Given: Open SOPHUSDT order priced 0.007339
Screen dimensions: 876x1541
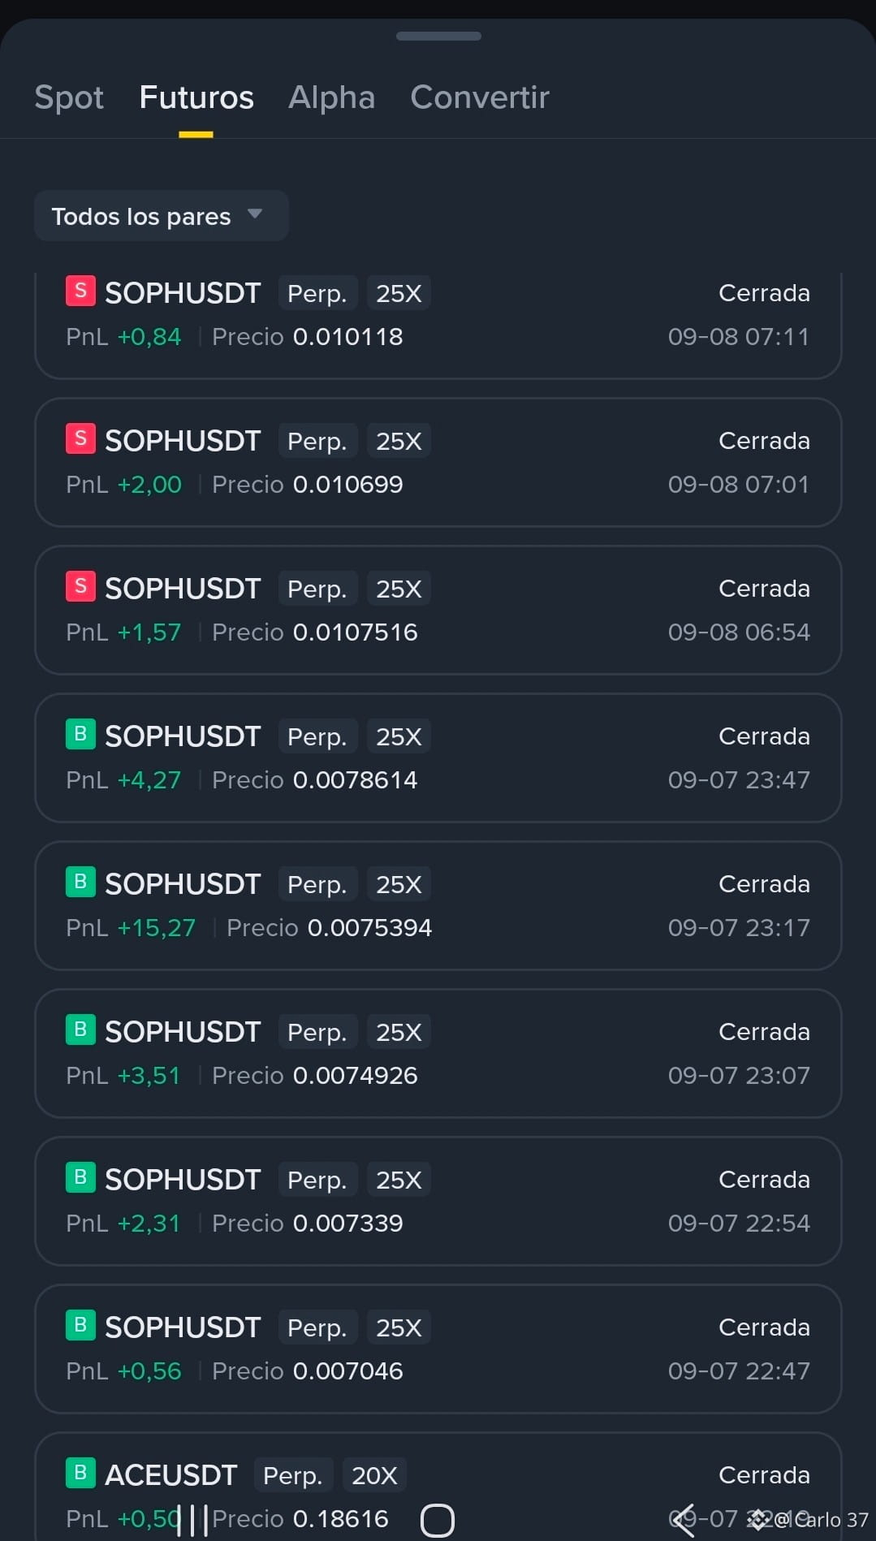Looking at the screenshot, I should coord(438,1202).
